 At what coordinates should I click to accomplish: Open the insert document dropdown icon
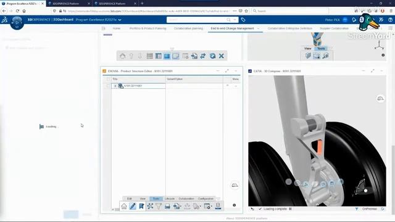[x=177, y=206]
